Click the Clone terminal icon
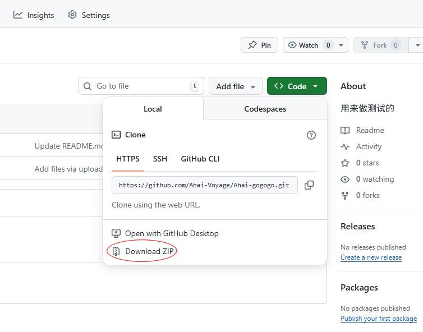 point(116,135)
